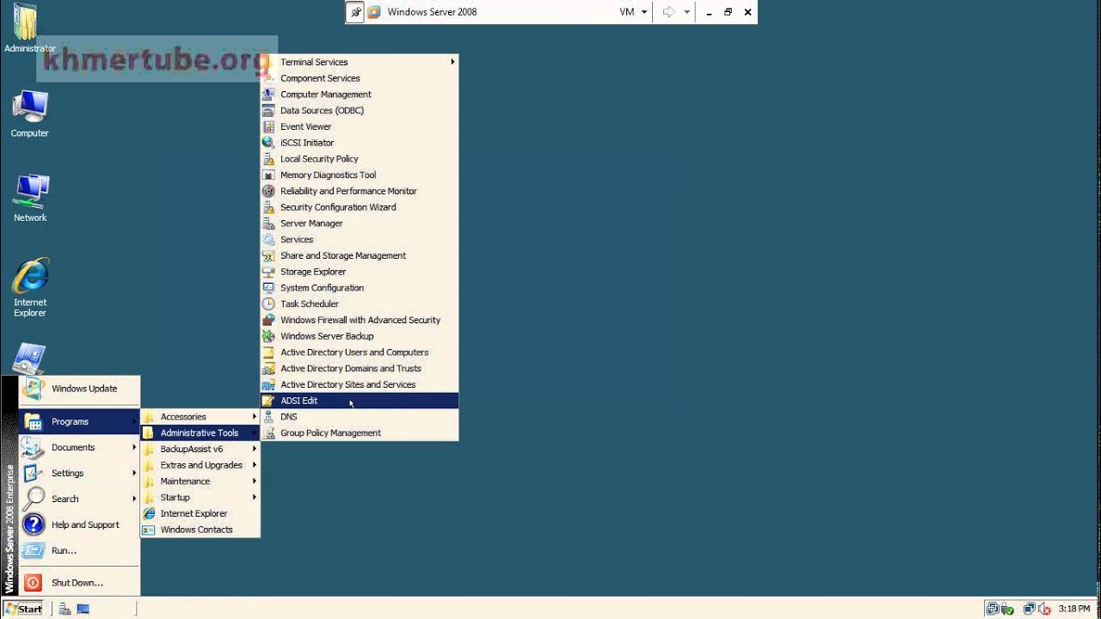The width and height of the screenshot is (1101, 619).
Task: Click the Windows Server Backup icon
Action: click(268, 336)
